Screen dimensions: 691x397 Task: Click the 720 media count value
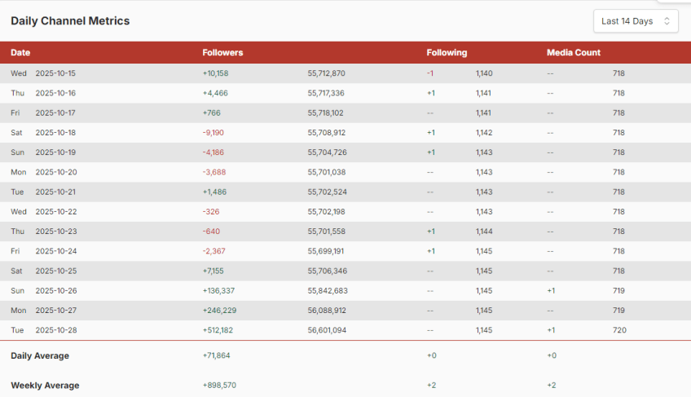(x=619, y=330)
